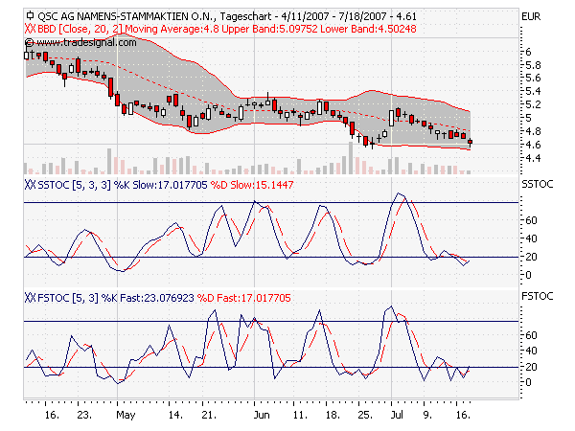Click the 21. date label

pos(209,415)
